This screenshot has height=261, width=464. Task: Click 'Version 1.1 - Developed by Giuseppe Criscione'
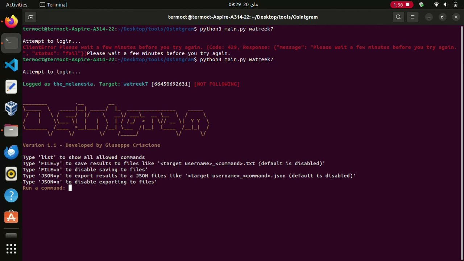pyautogui.click(x=91, y=145)
